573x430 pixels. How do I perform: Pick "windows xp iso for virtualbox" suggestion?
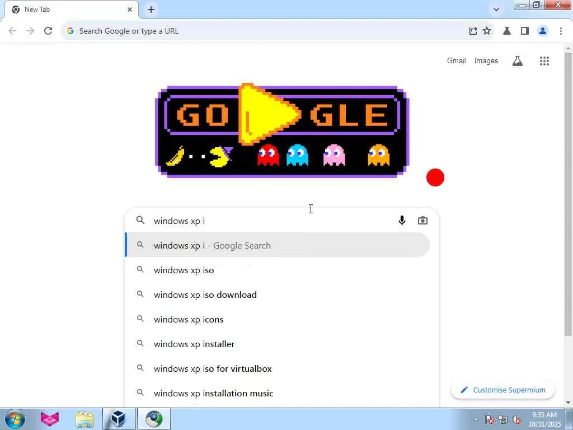coord(278,368)
